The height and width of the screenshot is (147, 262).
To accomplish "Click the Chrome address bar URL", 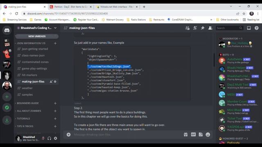I will click(68, 13).
